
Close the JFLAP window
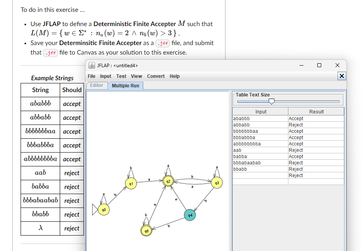click(337, 66)
